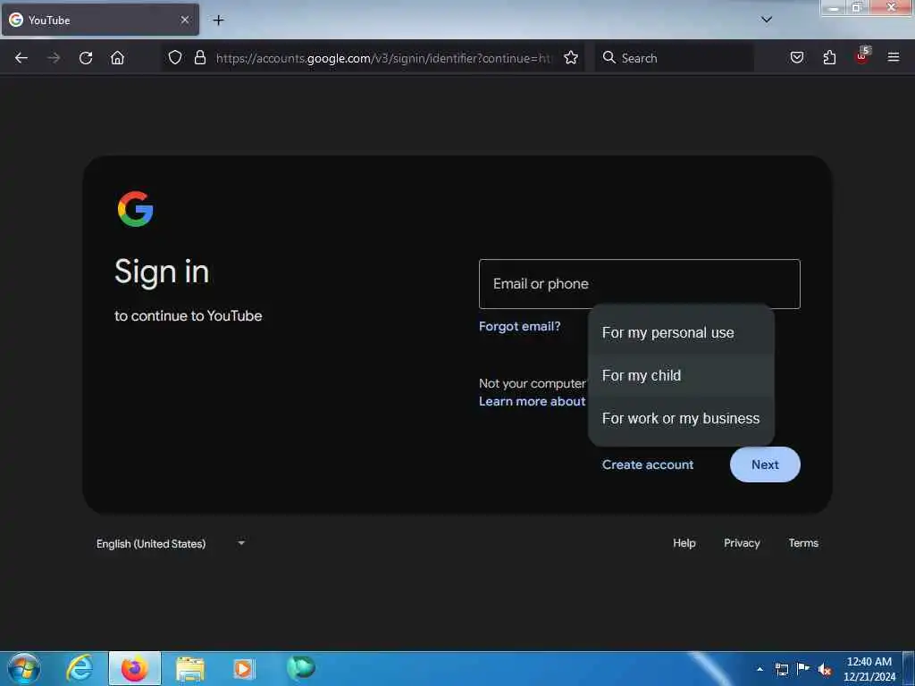Click the Next button

(765, 464)
